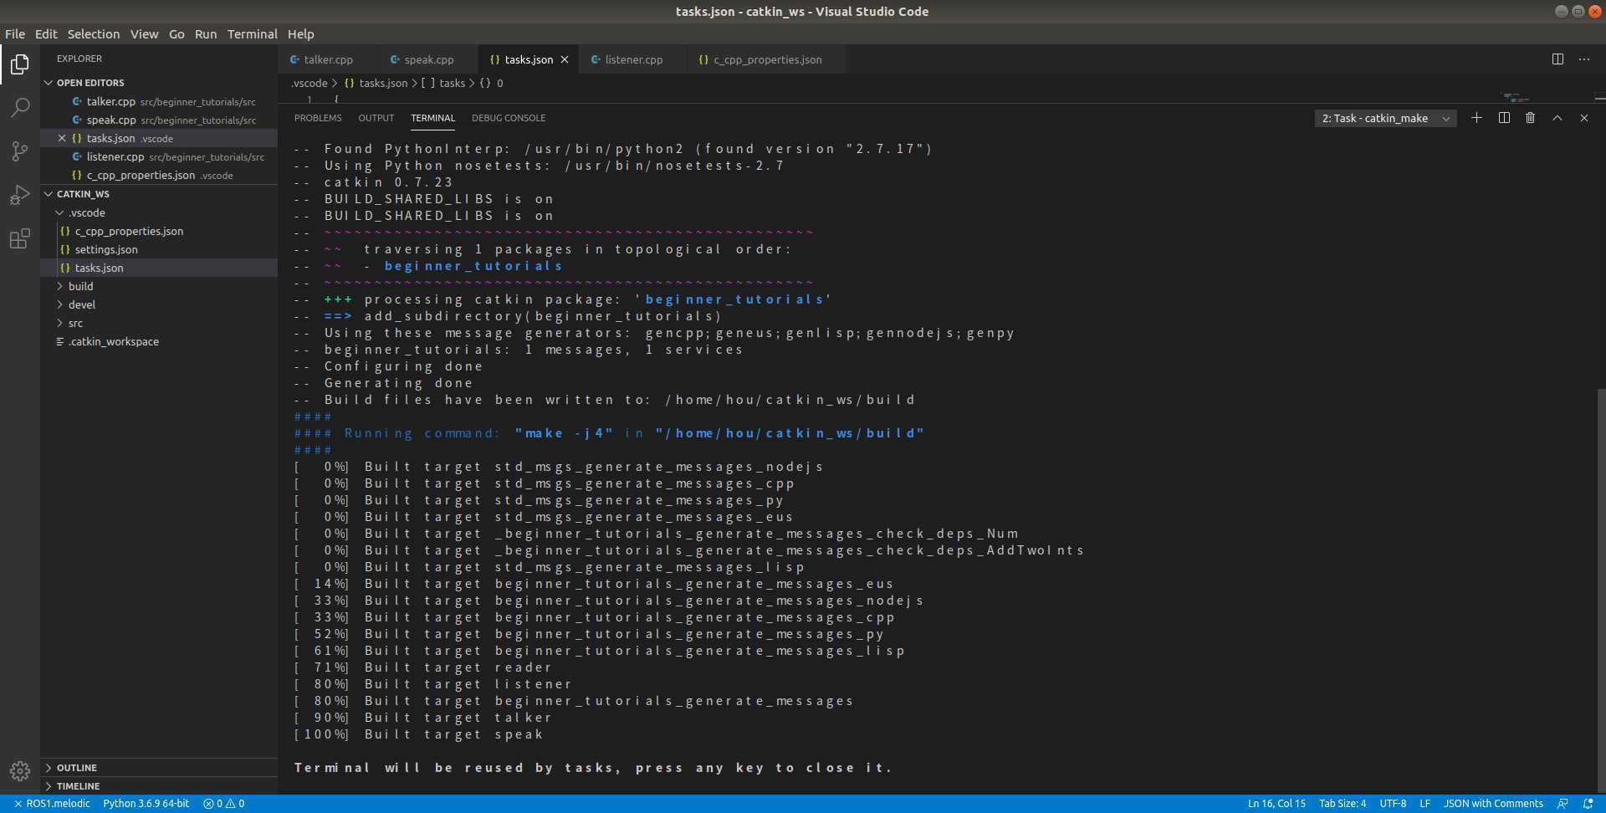Close the terminal panel
Viewport: 1606px width, 813px height.
point(1584,118)
